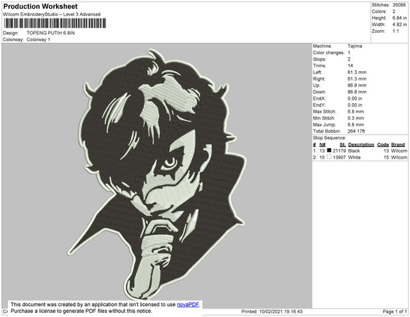Select the 'Stop Sequence:' heading
The width and height of the screenshot is (410, 317).
[329, 138]
